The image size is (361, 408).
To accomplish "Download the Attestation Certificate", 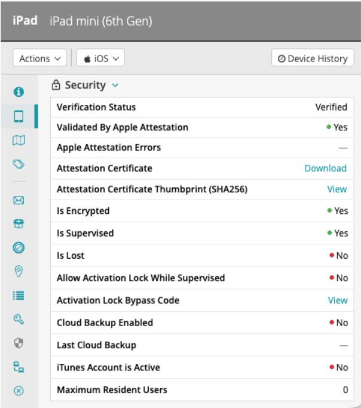I will (x=325, y=168).
